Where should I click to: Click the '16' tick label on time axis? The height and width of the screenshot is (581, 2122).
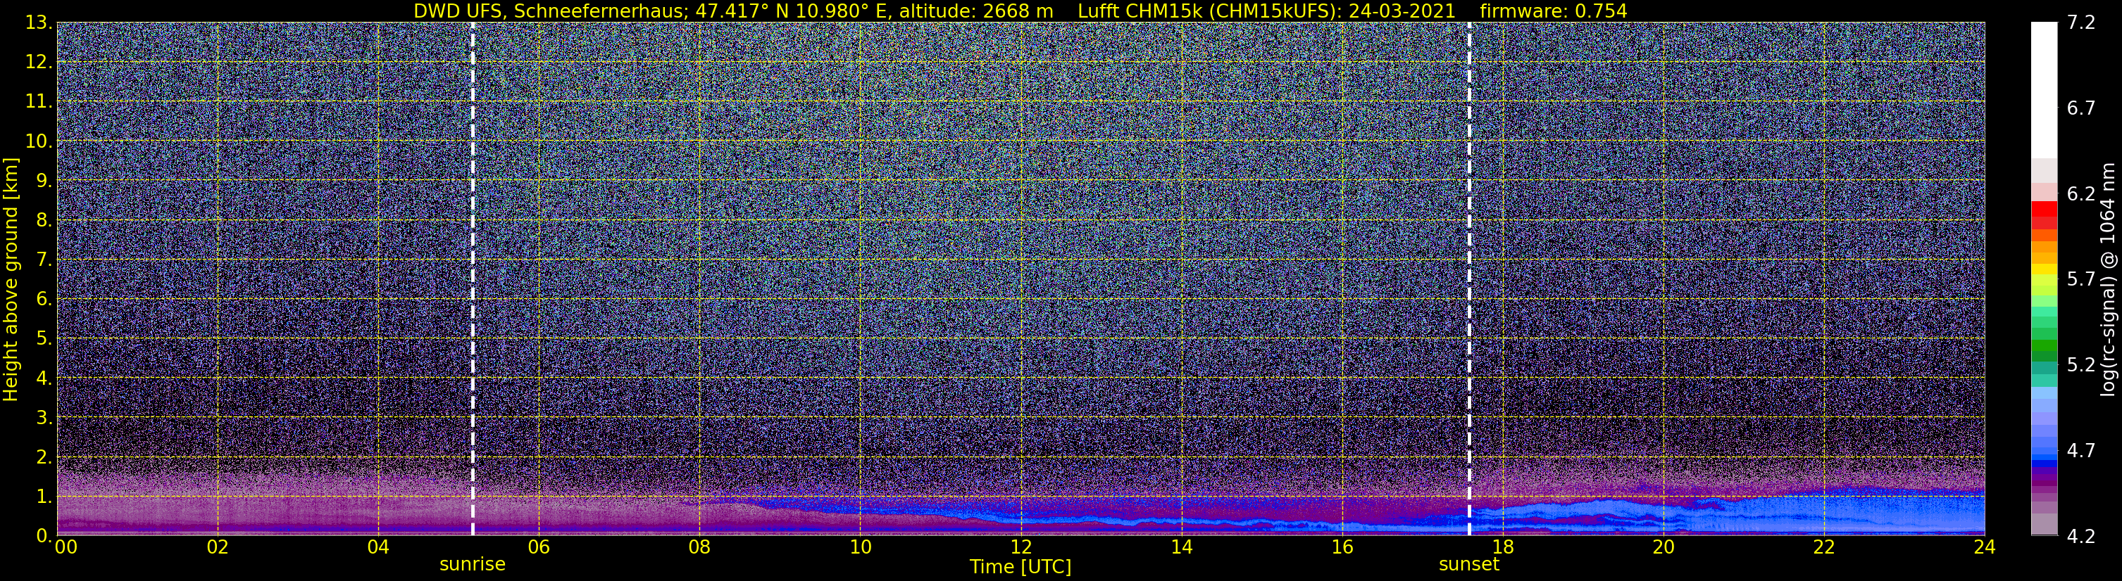click(x=1342, y=547)
